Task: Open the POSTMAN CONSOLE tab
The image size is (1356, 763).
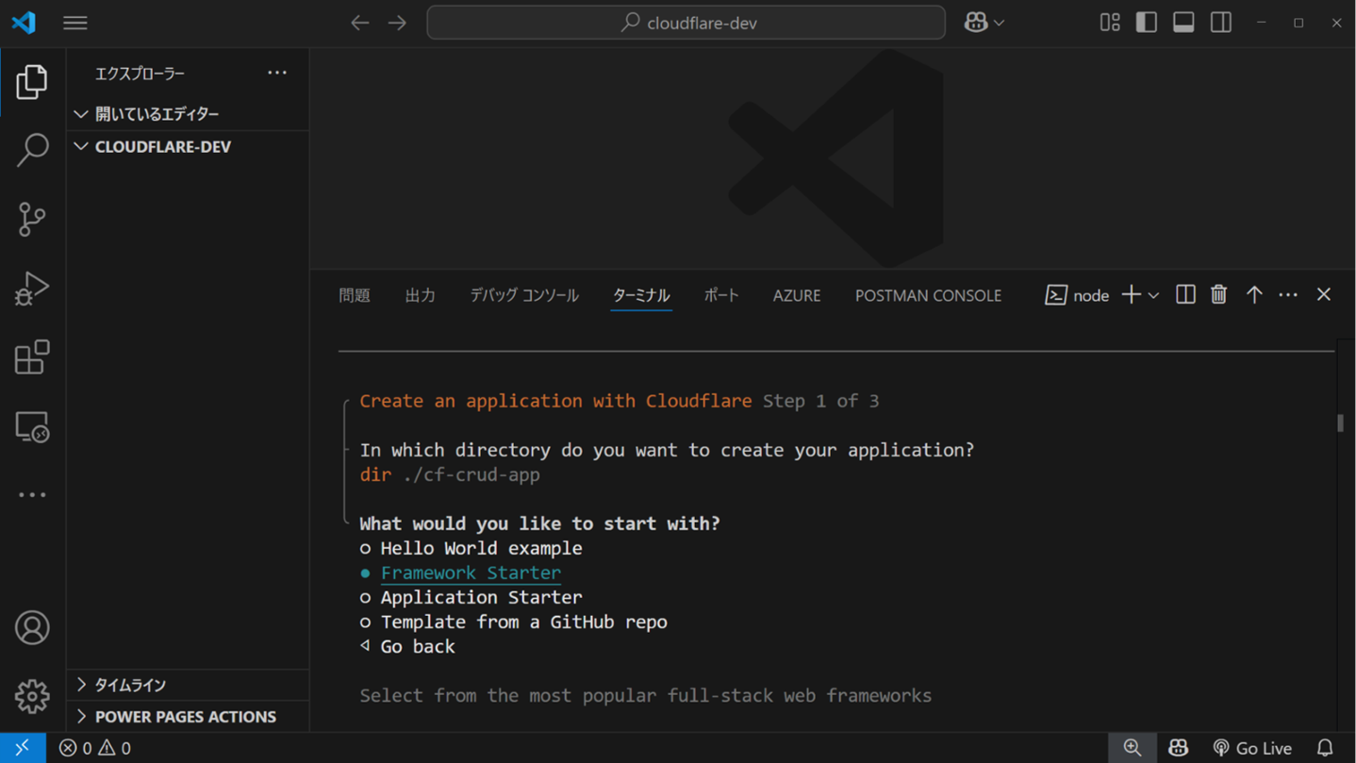Action: (928, 295)
